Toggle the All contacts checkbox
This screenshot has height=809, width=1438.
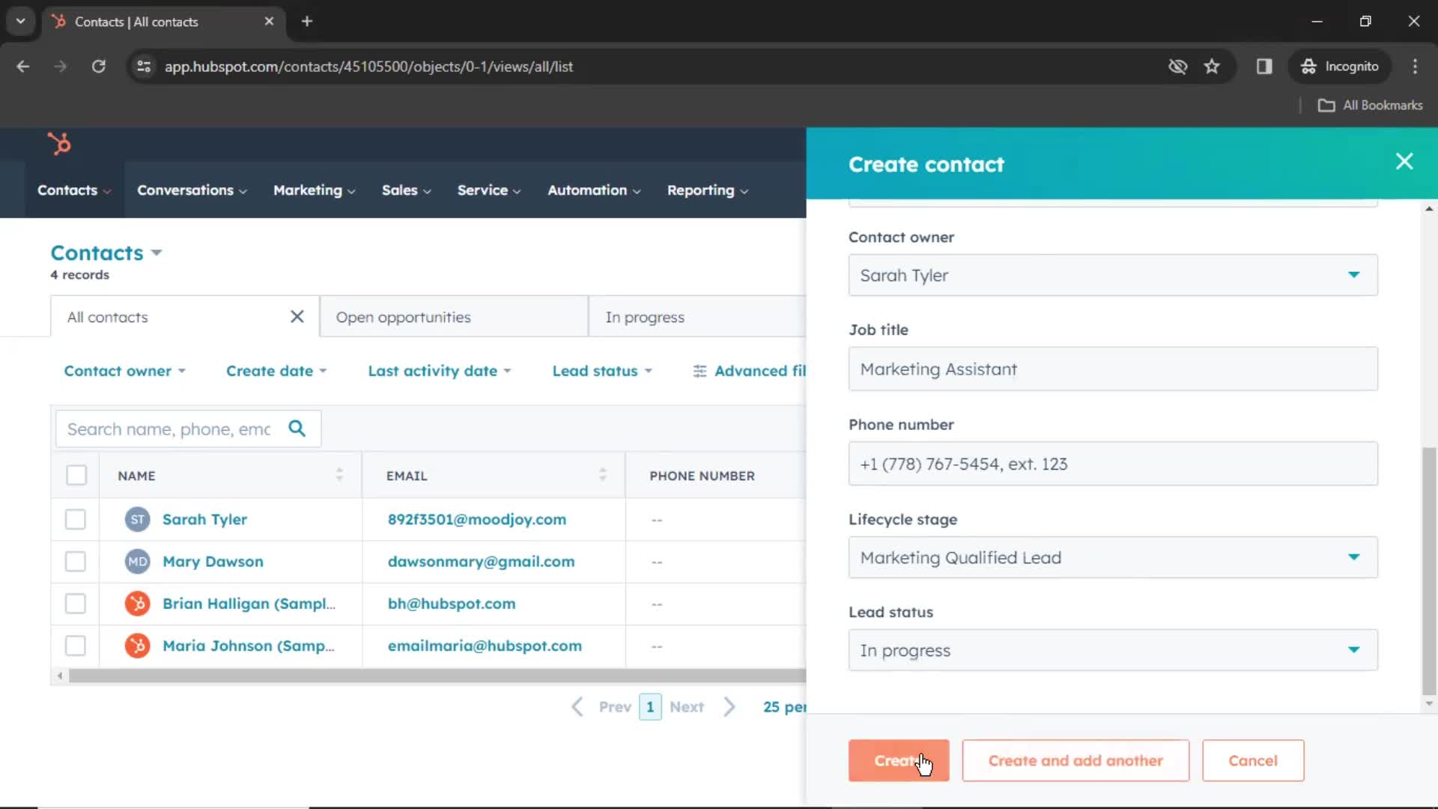click(76, 476)
